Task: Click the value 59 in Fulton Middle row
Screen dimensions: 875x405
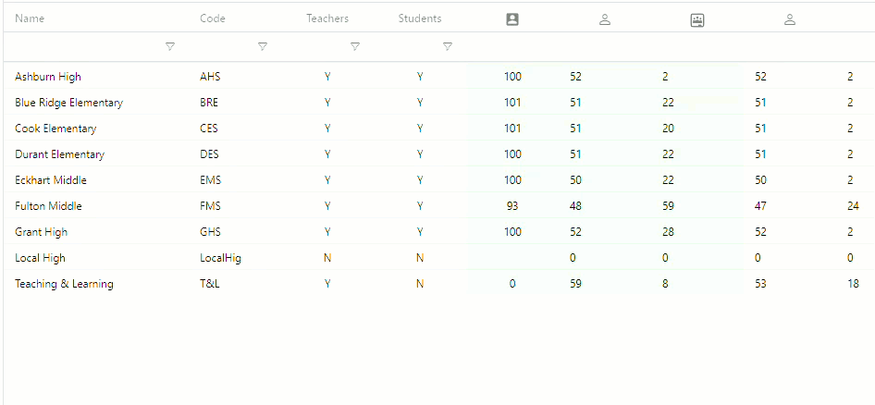Action: (x=668, y=206)
